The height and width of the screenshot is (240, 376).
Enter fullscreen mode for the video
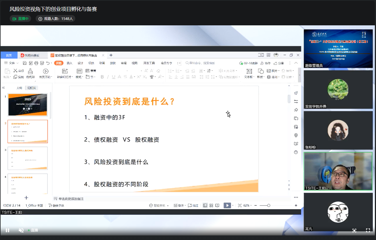coord(368,230)
